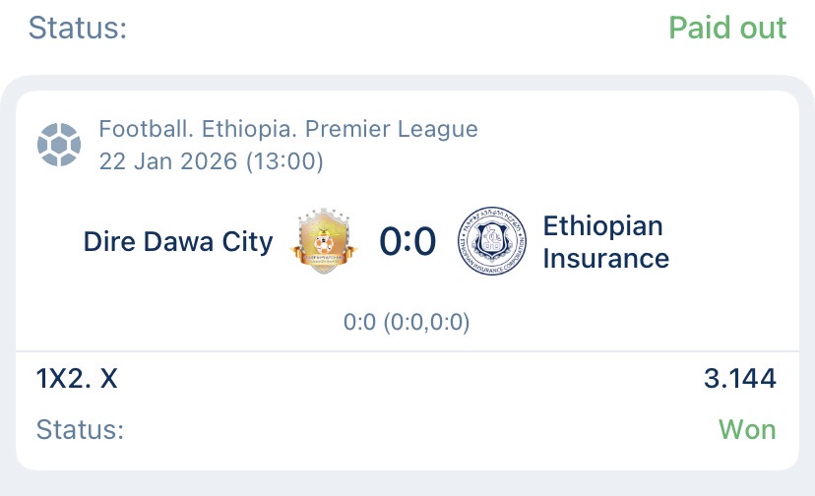Select the 3.144 odds value
The image size is (815, 496).
coord(739,378)
